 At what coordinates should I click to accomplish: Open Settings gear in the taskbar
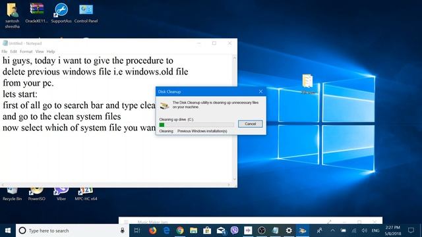[289, 230]
